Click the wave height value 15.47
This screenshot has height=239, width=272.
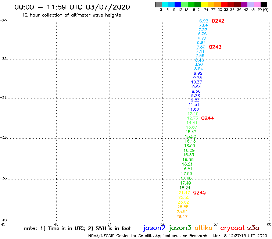pos(191,132)
